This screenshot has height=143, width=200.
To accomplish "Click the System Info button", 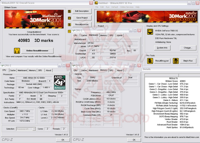I will point(162,48).
